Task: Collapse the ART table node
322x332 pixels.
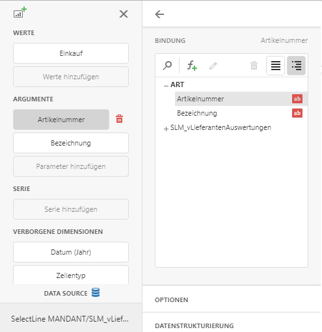Action: [x=166, y=86]
